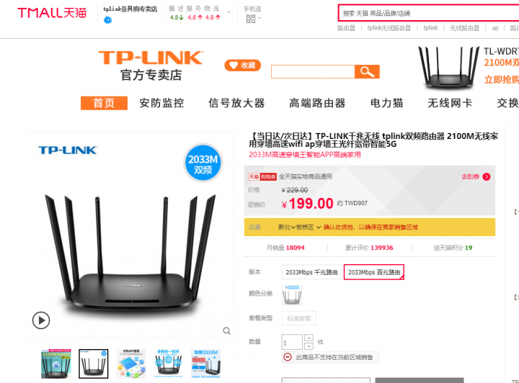The width and height of the screenshot is (519, 383).
Task: Select the 2033Mbps 百兆路由 version option
Action: [374, 272]
